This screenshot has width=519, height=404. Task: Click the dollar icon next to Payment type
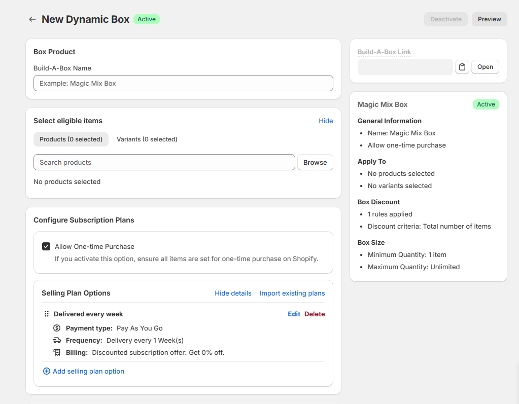57,328
